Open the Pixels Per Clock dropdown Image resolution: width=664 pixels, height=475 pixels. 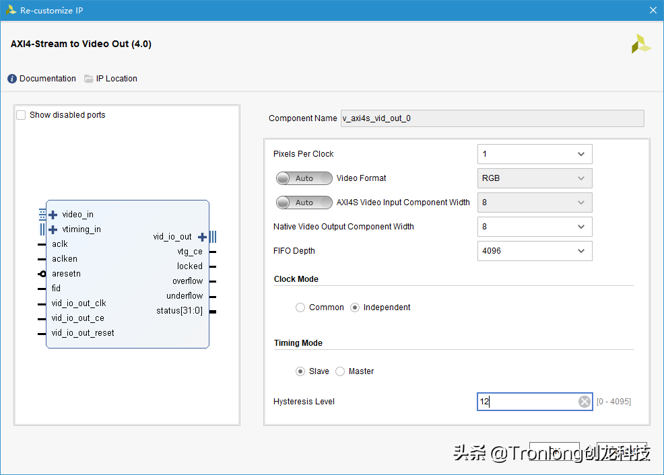tap(535, 154)
